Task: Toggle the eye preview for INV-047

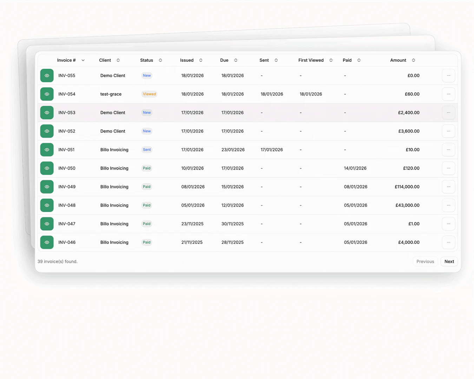Action: click(47, 224)
